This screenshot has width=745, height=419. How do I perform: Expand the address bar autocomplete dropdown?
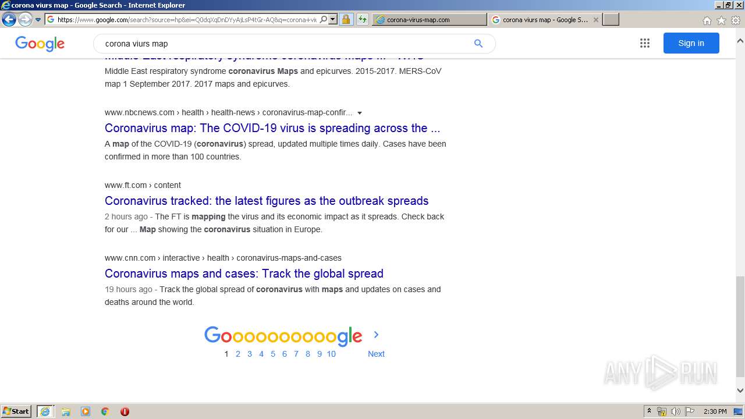(x=333, y=19)
